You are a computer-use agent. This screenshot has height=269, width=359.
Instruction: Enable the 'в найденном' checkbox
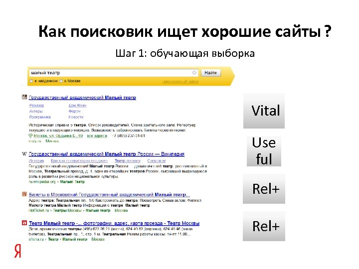[x=31, y=81]
